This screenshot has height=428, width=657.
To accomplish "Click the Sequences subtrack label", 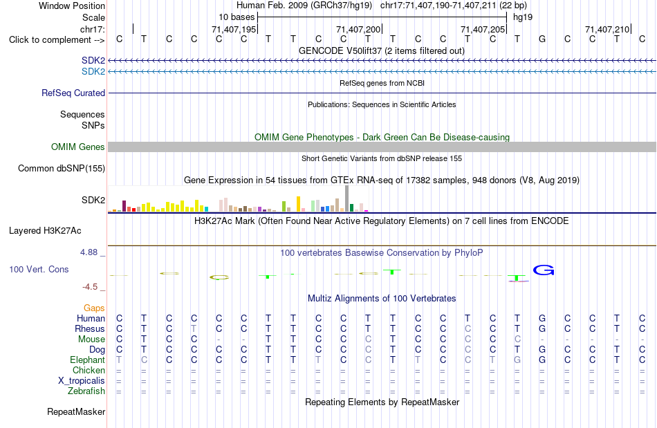I will coord(82,114).
